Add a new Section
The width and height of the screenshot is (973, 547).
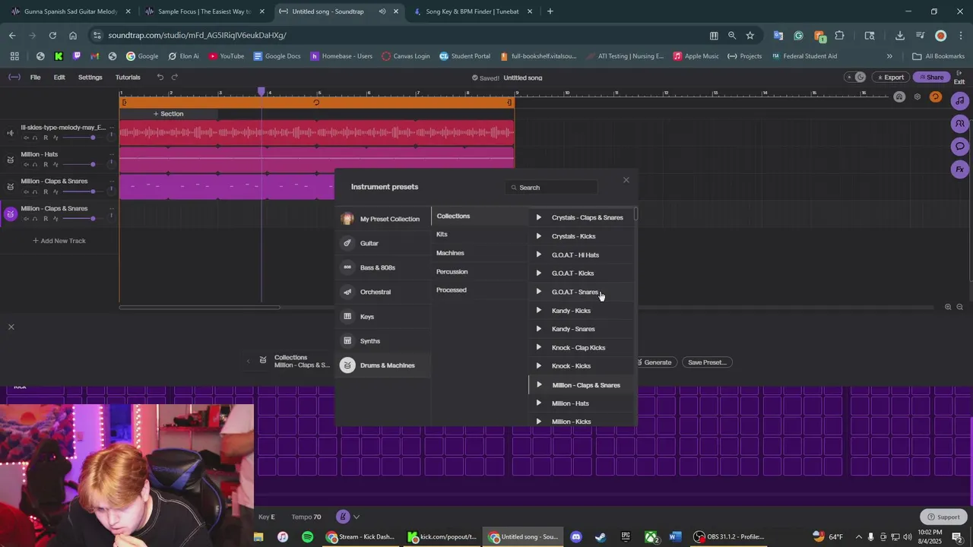click(x=168, y=114)
